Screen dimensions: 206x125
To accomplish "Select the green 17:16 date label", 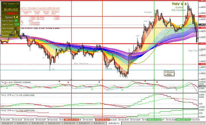I will 183,120.
